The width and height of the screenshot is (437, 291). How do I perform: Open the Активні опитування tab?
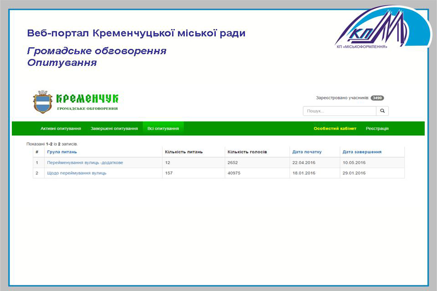(61, 129)
